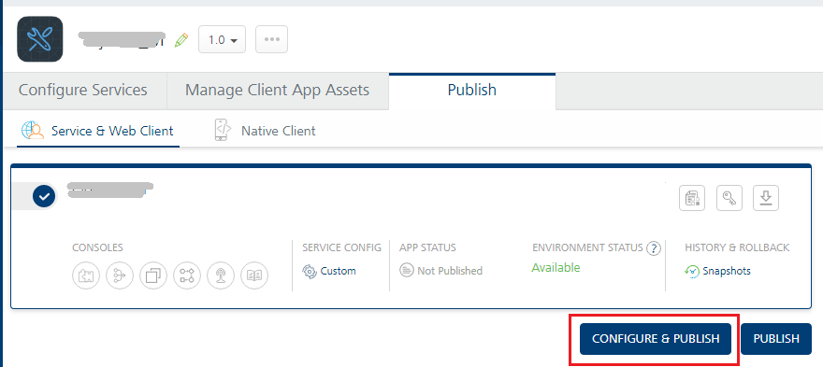Click the app logo with wrench icon

[x=40, y=39]
